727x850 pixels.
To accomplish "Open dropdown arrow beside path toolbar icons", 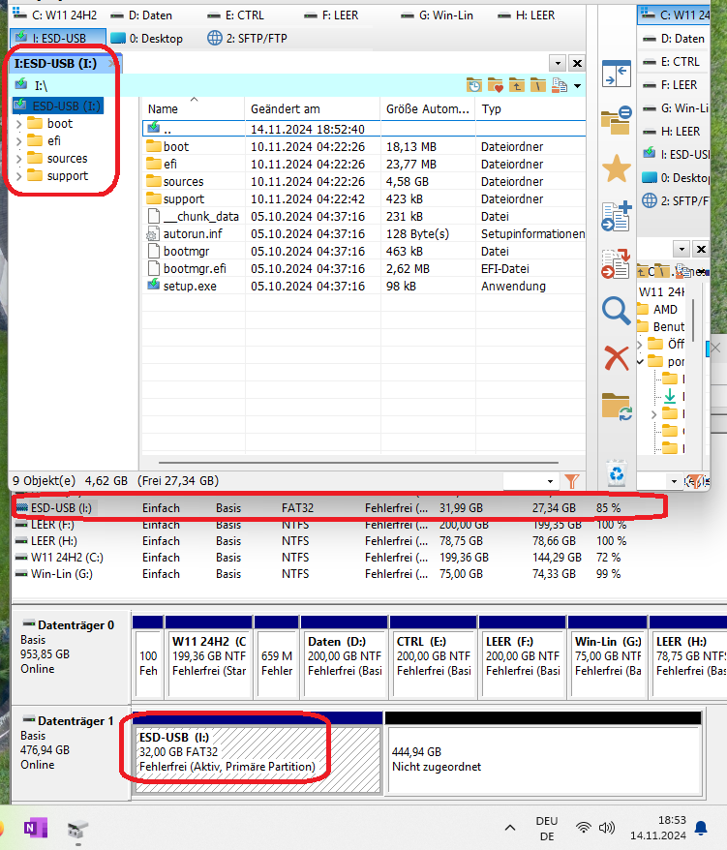I will coord(577,86).
